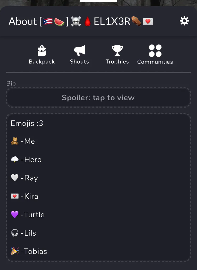Tap the headphones Lils entry

point(23,233)
